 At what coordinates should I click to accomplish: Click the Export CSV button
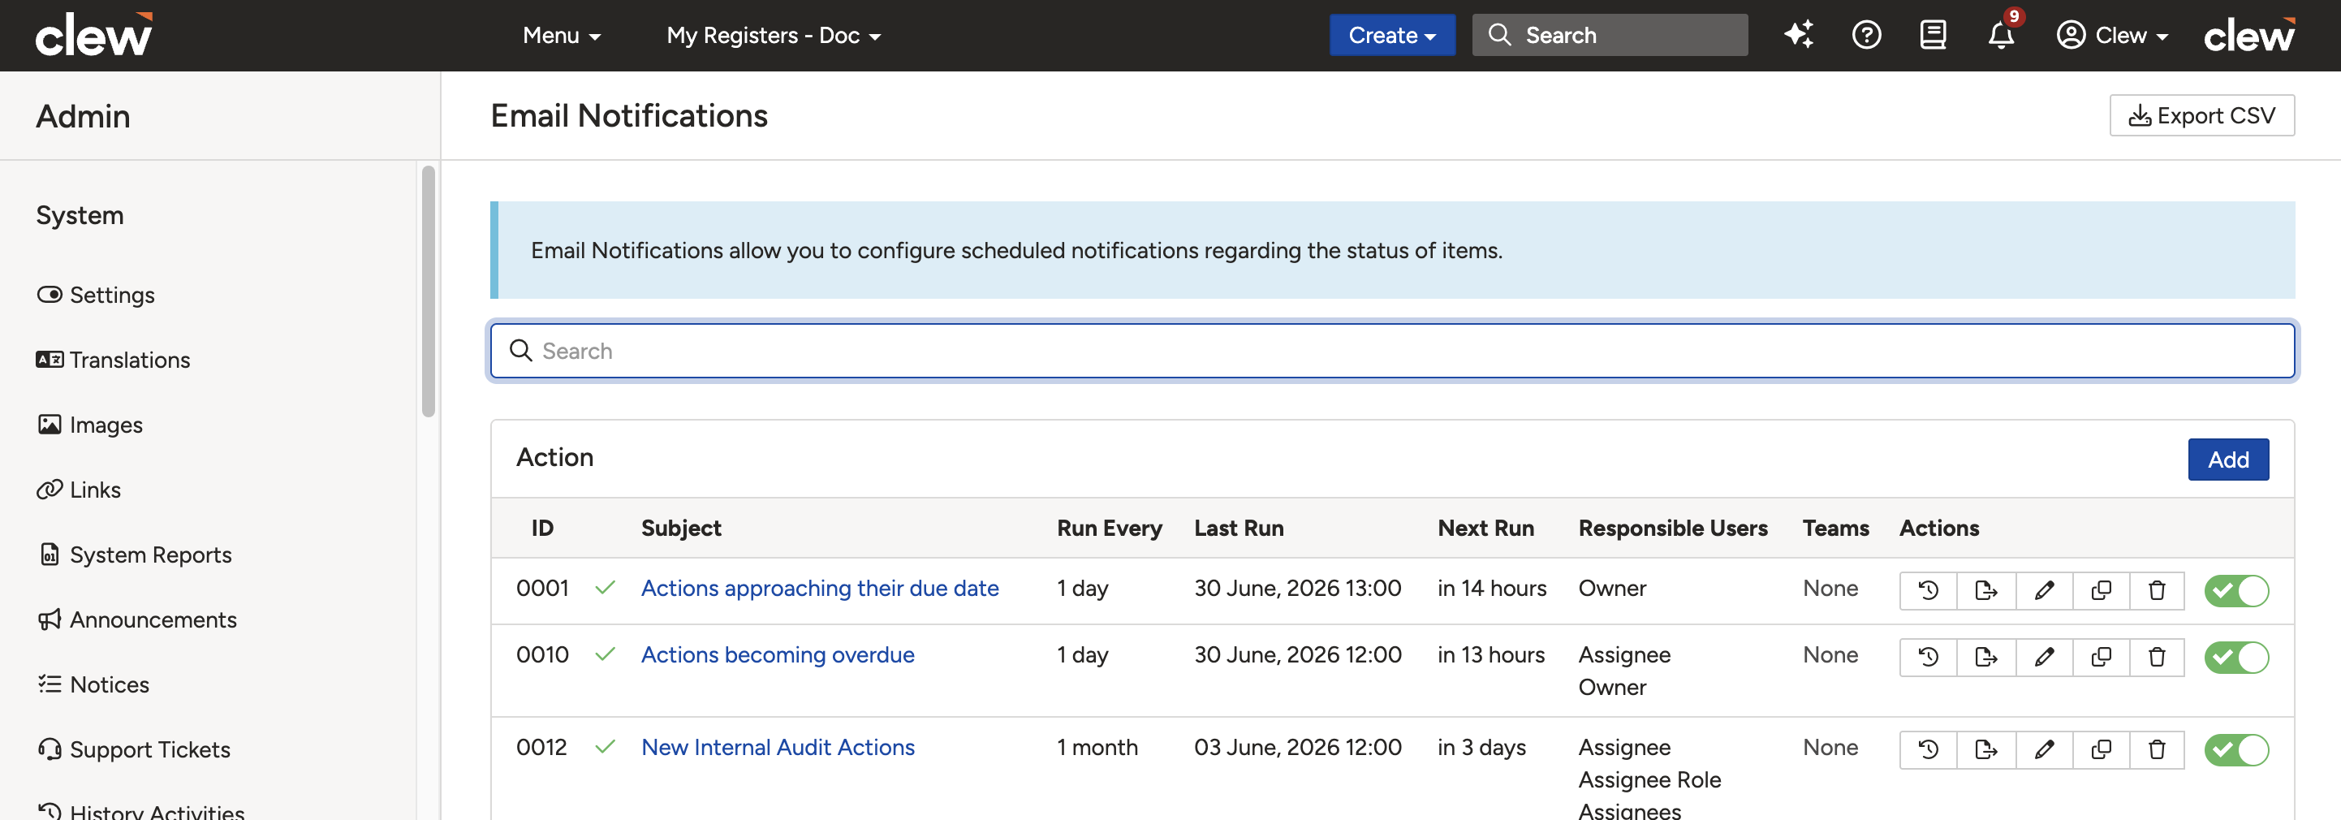coord(2201,115)
